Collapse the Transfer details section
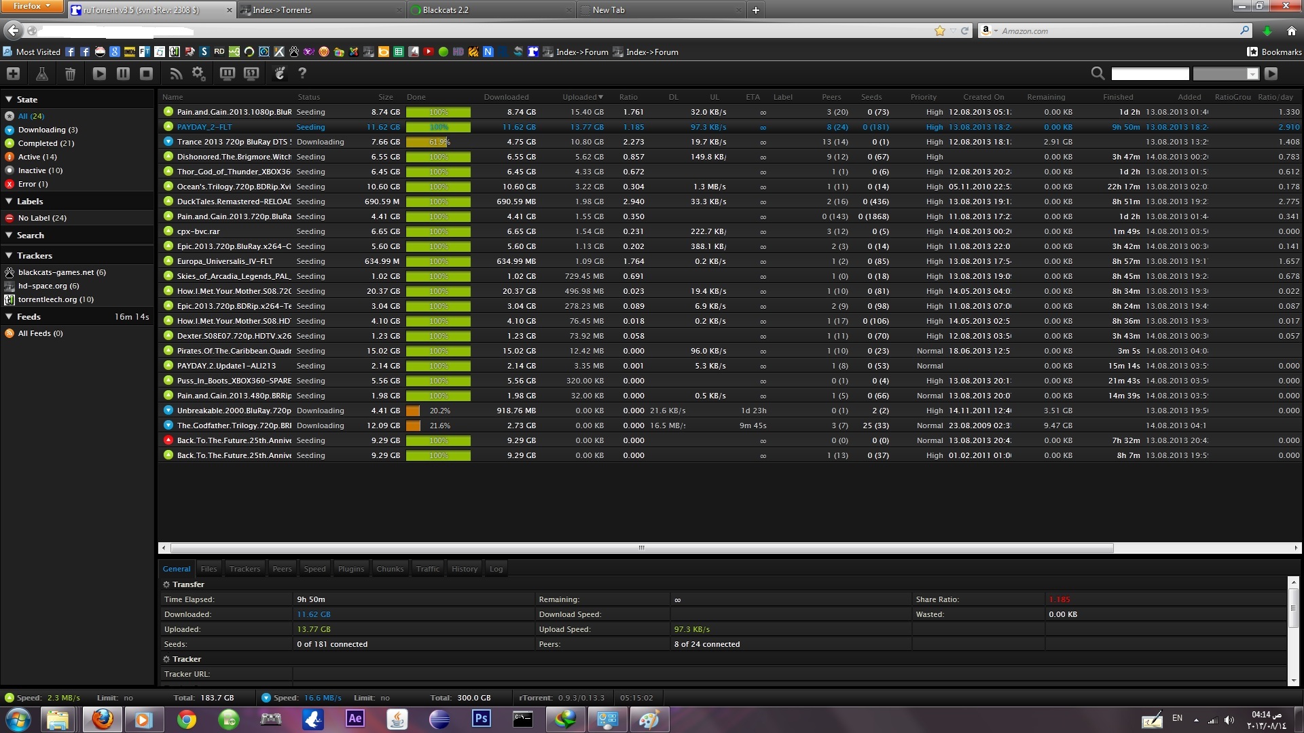This screenshot has width=1304, height=733. pos(166,584)
